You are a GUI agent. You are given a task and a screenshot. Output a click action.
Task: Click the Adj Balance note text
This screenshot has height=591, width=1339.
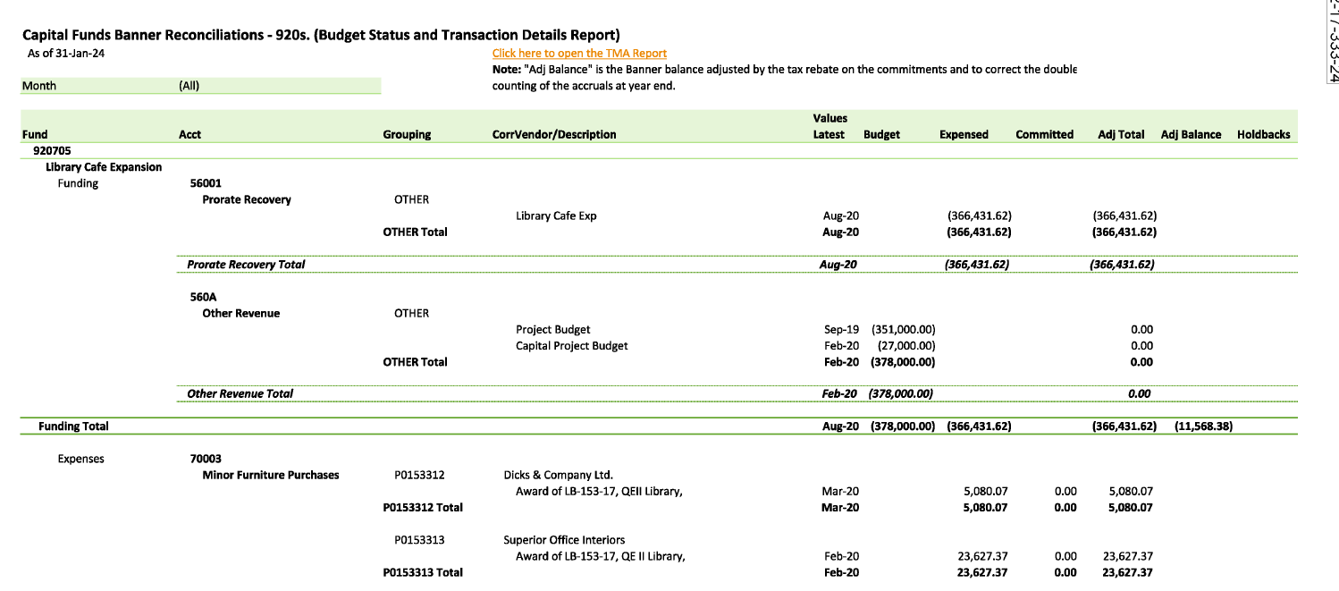click(x=785, y=78)
